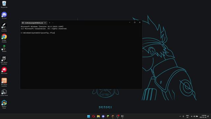Viewport: 211px width, 119px height.
Task: Click the brown box taskbar icon
Action: [113, 116]
